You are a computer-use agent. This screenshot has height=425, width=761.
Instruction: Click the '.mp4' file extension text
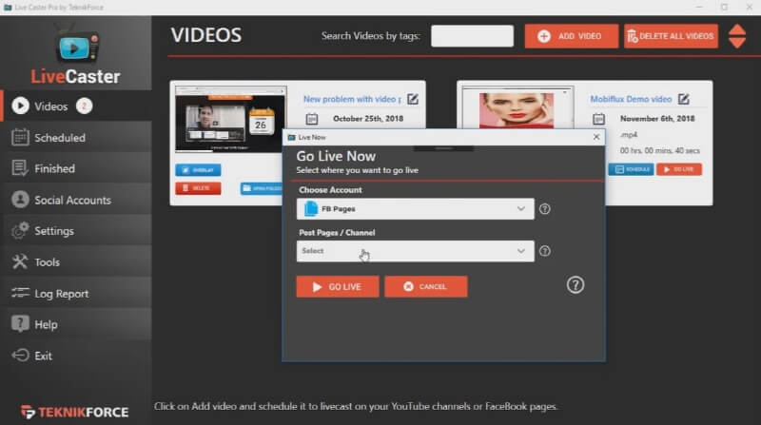[x=629, y=135]
